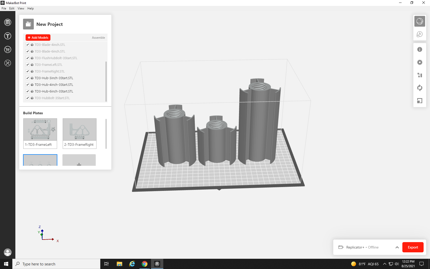Open the user account avatar
This screenshot has height=269, width=430.
point(8,252)
